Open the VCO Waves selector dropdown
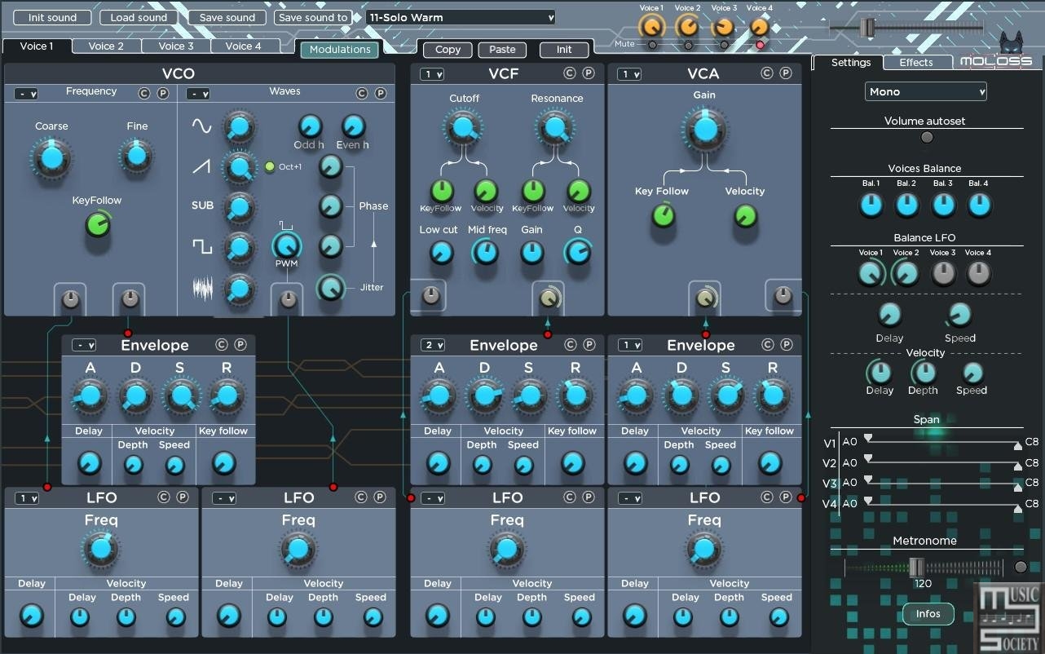1045x654 pixels. click(198, 94)
